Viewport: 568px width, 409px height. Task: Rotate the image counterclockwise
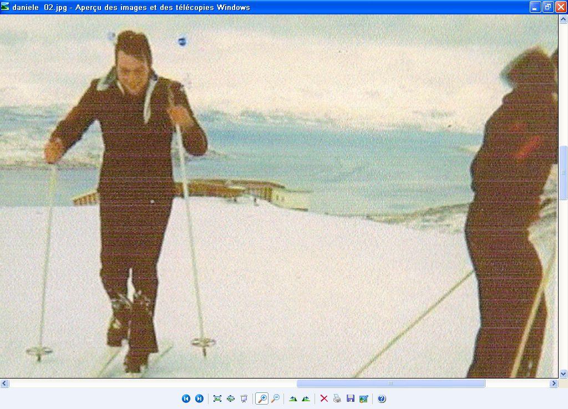(x=306, y=398)
